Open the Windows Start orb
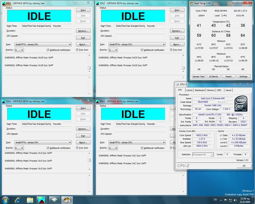The height and width of the screenshot is (204, 255). point(5,200)
